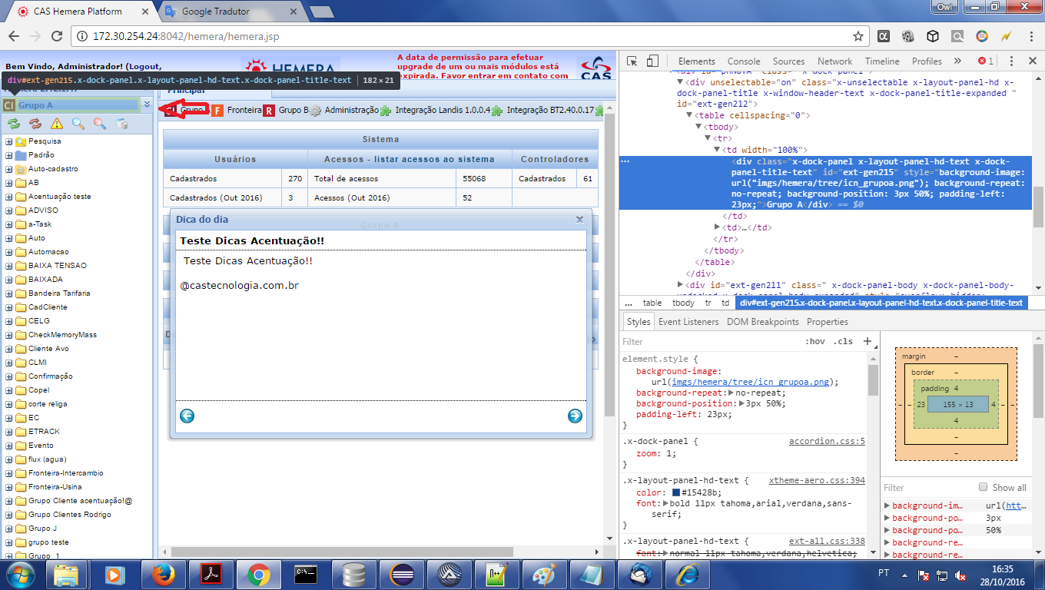Click the orange refresh icon in tree toolbar

click(35, 124)
